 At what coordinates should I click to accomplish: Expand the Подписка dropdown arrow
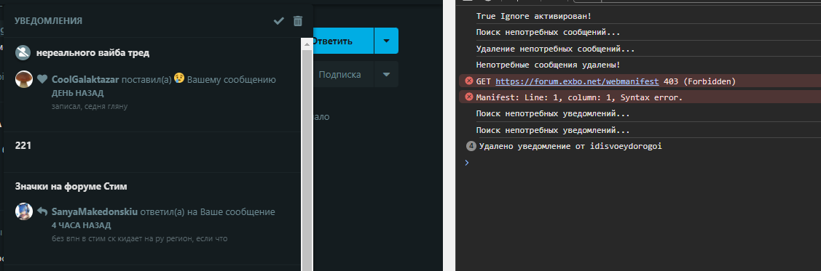coord(386,74)
